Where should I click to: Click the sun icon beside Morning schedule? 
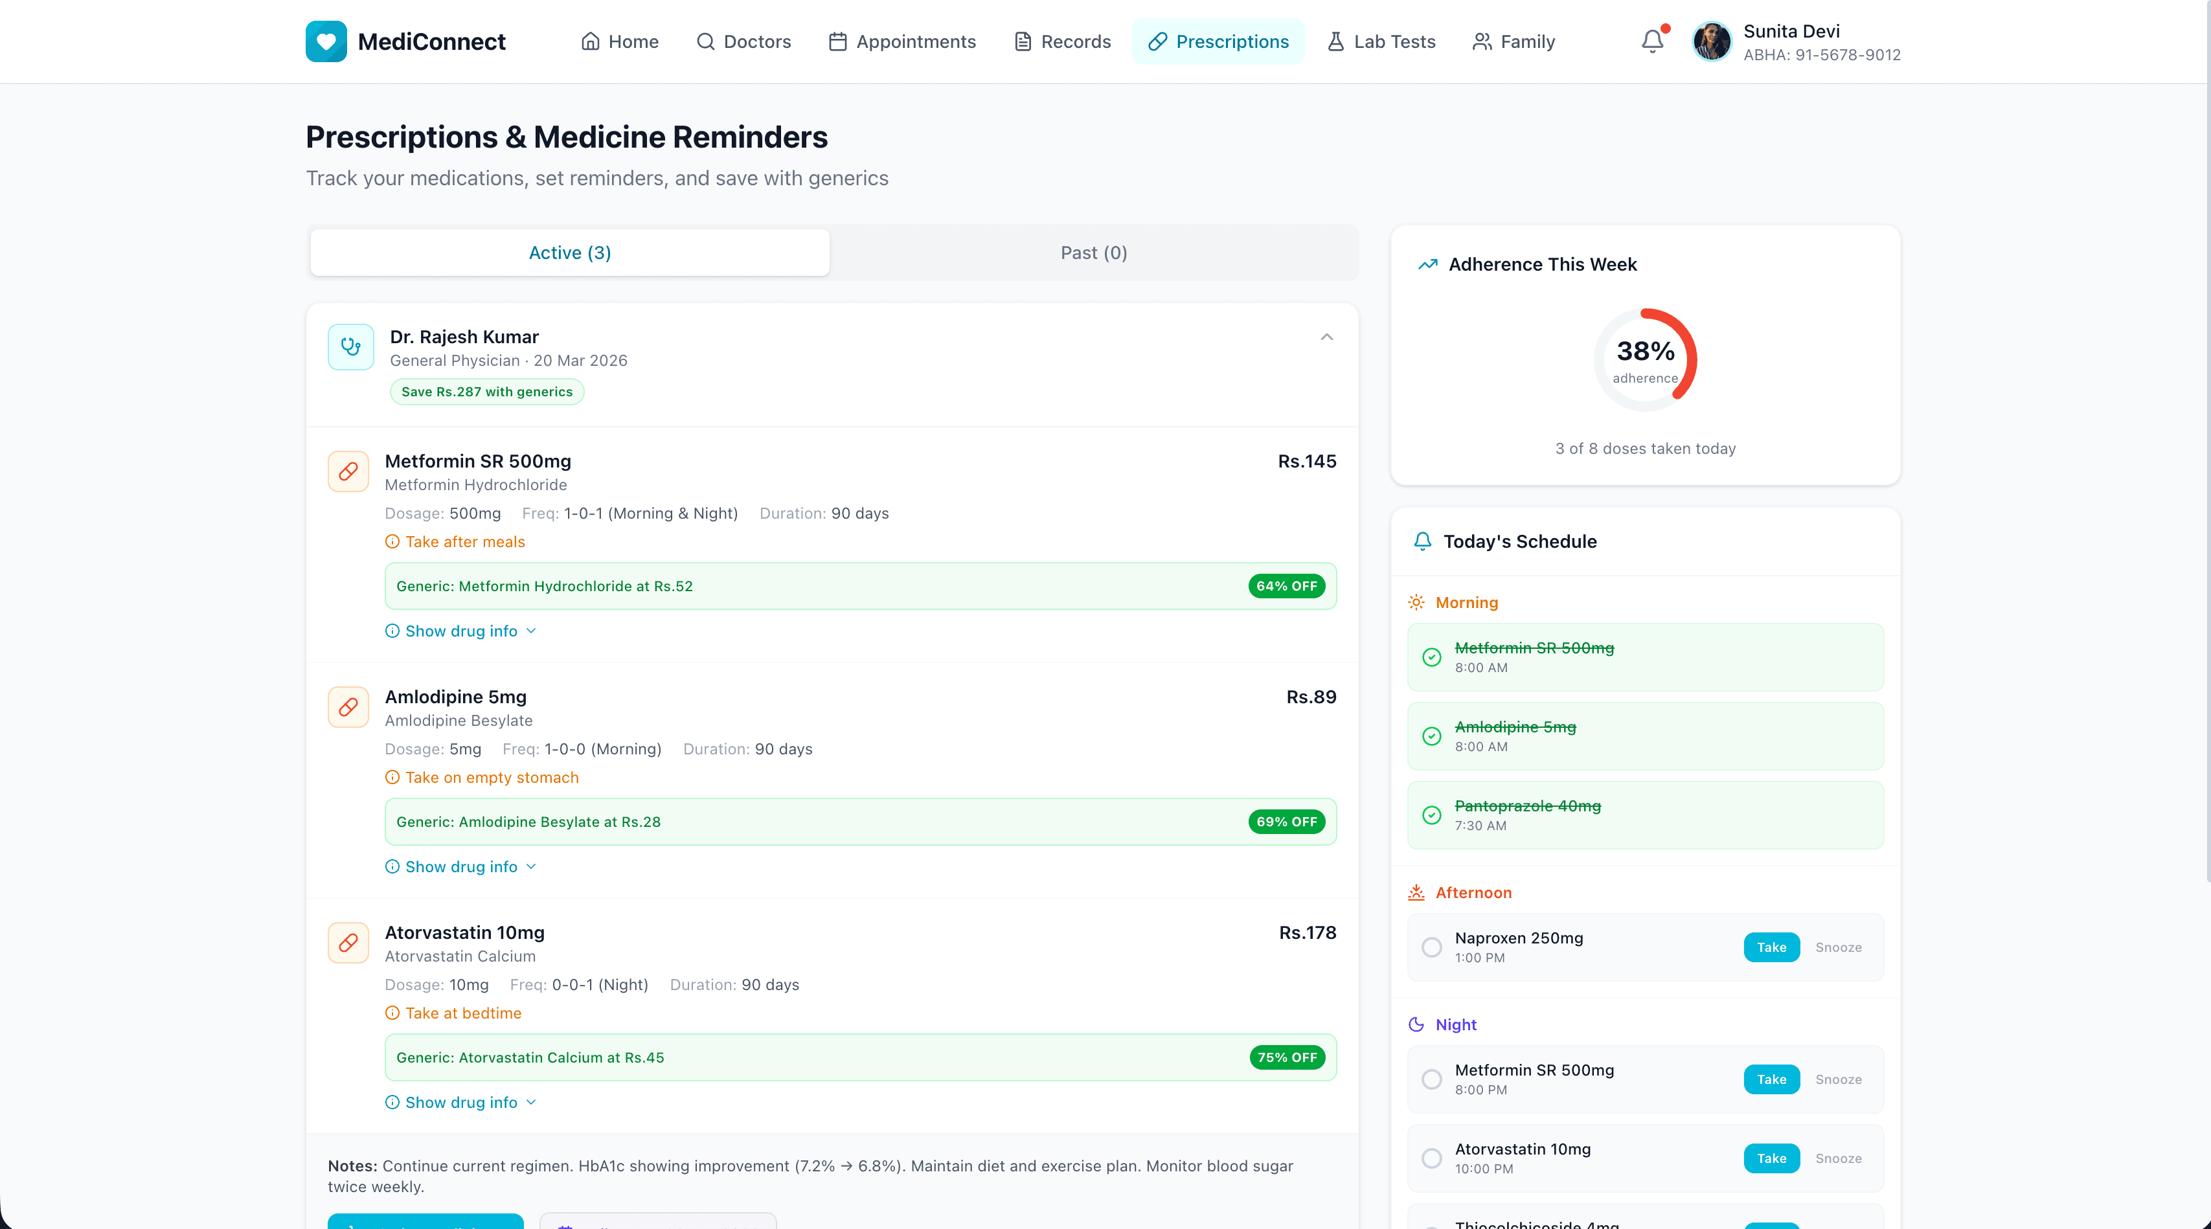[x=1417, y=602]
